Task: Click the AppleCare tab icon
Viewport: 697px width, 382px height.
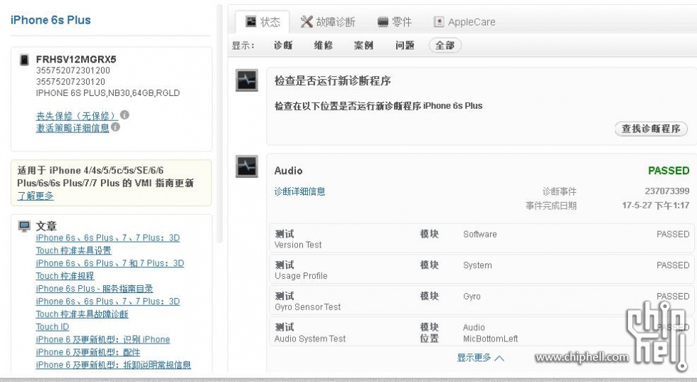Action: tap(439, 22)
